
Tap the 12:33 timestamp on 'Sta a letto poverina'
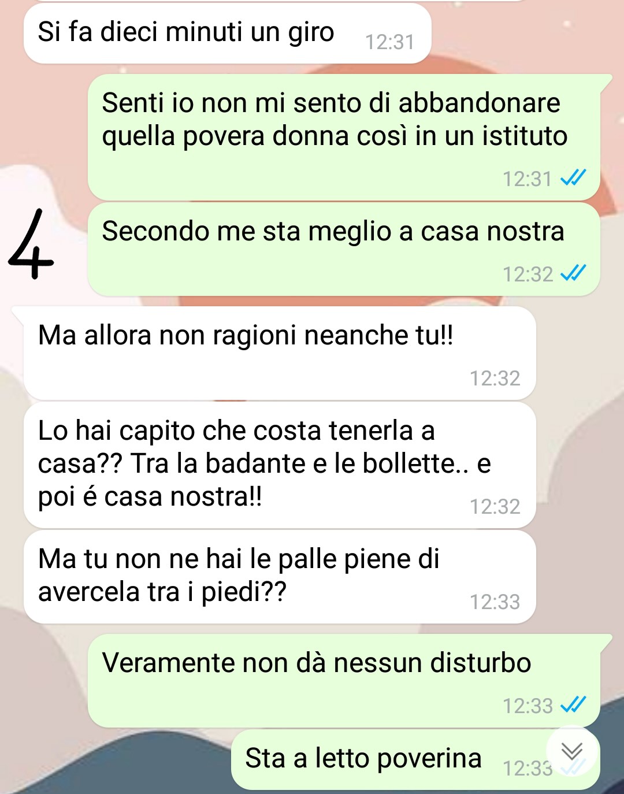coord(528,768)
